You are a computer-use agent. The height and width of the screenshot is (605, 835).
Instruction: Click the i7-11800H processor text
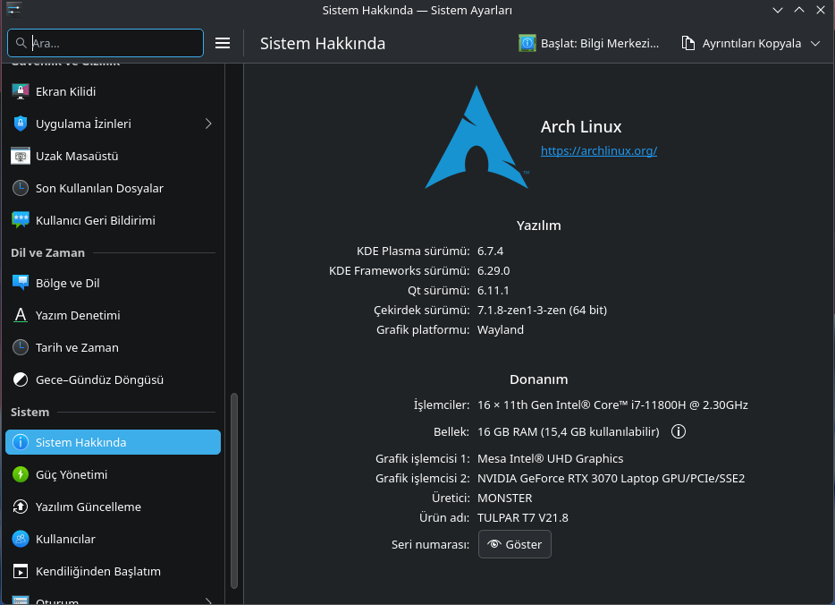(x=612, y=405)
